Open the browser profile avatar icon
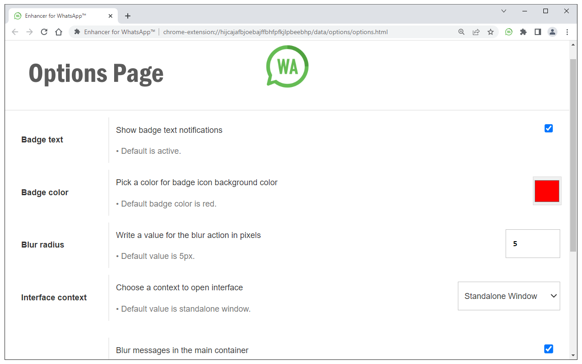The image size is (582, 364). tap(552, 32)
